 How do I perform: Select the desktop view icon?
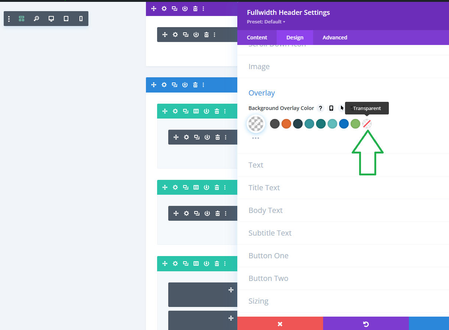click(x=51, y=19)
